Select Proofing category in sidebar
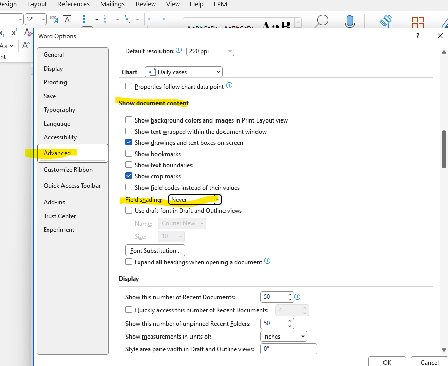Screen dimensions: 448x366 point(73,82)
